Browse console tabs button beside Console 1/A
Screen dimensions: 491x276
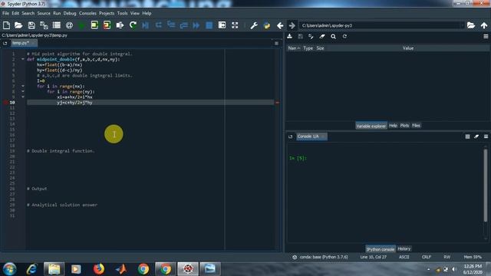[290, 136]
